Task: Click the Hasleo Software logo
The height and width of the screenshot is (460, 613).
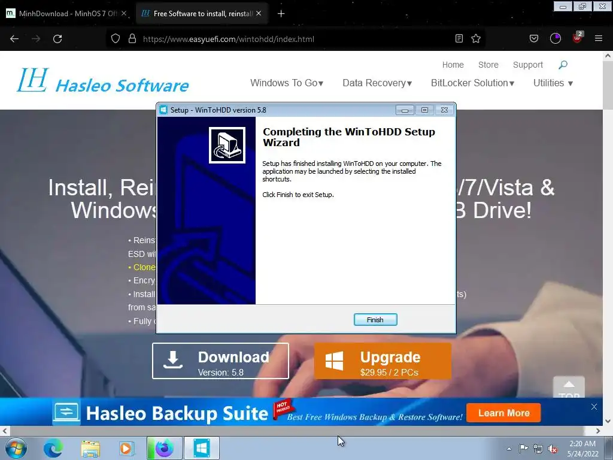Action: coord(102,81)
